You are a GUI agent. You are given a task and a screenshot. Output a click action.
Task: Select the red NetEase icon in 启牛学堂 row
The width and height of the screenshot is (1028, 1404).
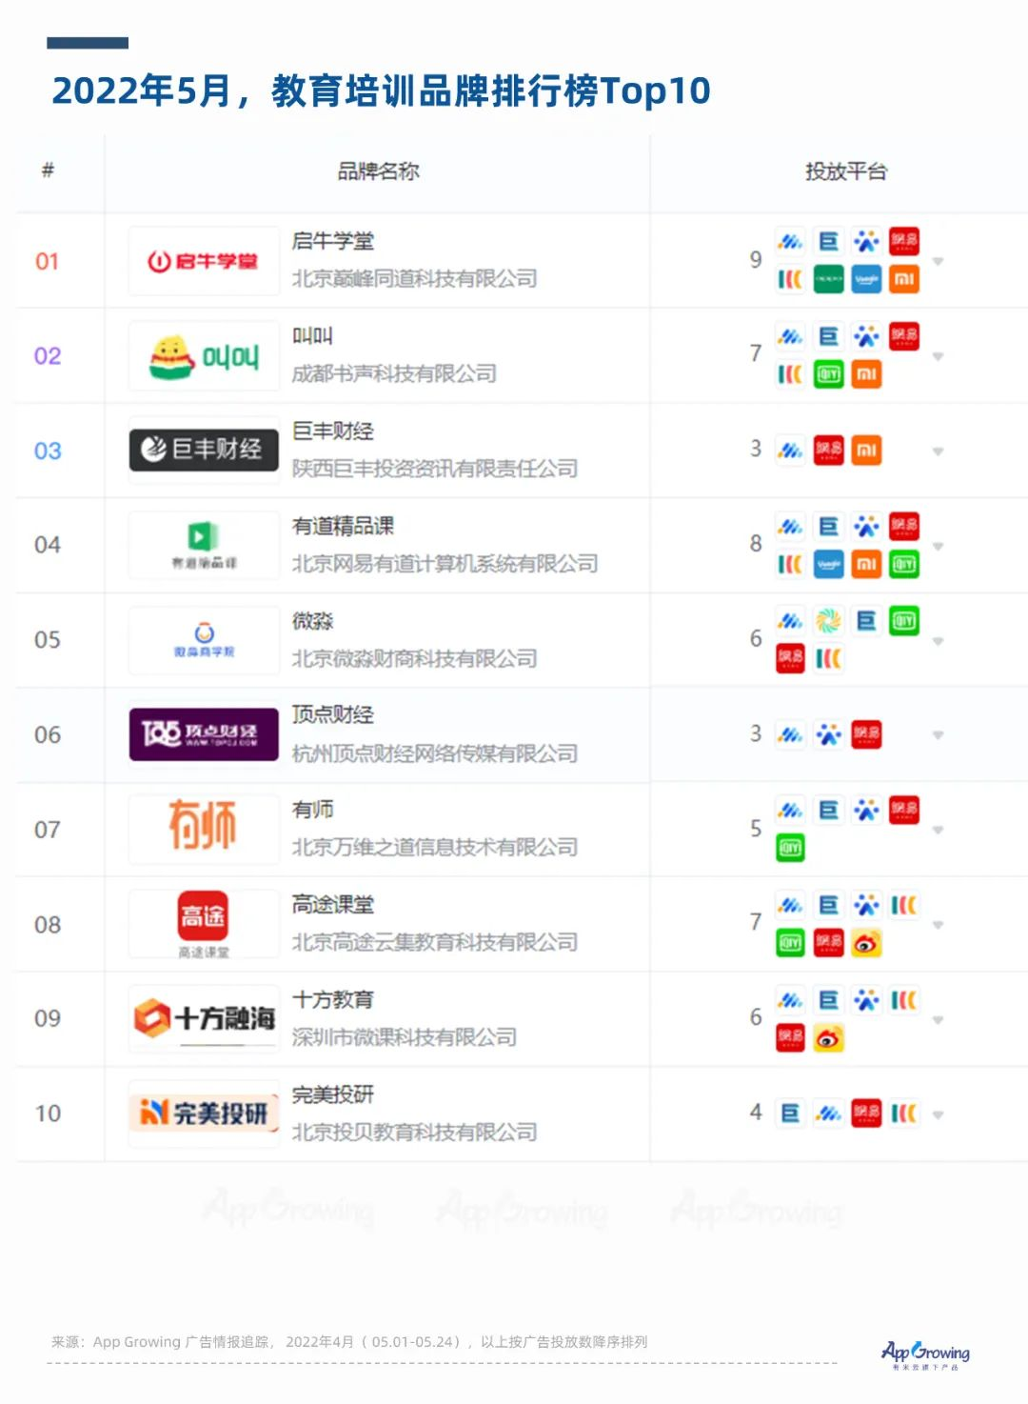coord(904,241)
